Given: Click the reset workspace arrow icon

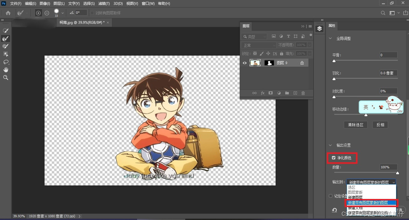Looking at the screenshot, I should tap(334, 210).
